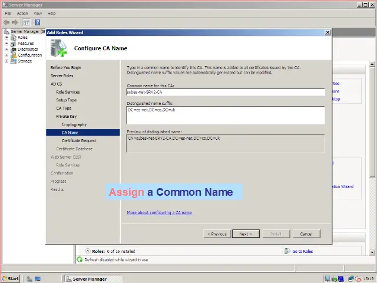377x283 pixels.
Task: Select the Features node icon in tree
Action: [14, 44]
